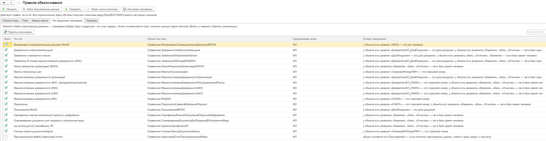Open Настройки программы settings

coord(138,9)
